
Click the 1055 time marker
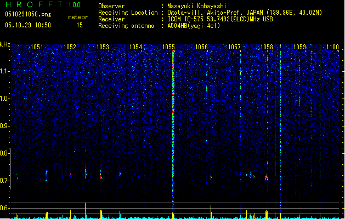coord(168,47)
